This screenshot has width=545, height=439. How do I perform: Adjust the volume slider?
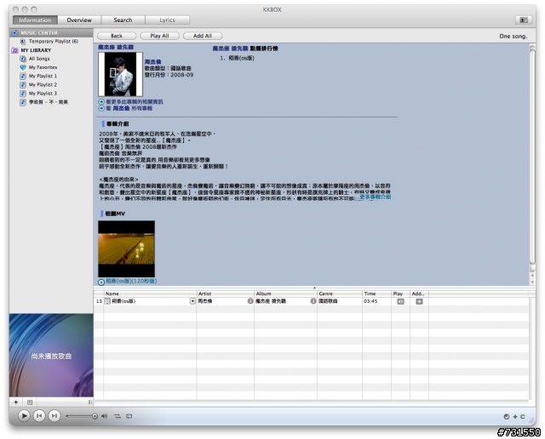pyautogui.click(x=82, y=416)
